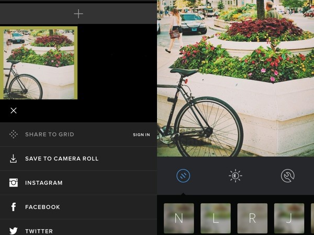Tap the plus icon to import photo
Image resolution: width=314 pixels, height=235 pixels.
[78, 14]
